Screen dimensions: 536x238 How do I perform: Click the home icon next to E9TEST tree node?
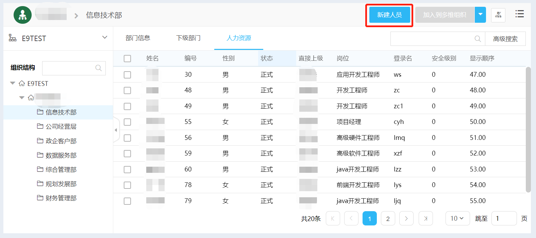22,84
